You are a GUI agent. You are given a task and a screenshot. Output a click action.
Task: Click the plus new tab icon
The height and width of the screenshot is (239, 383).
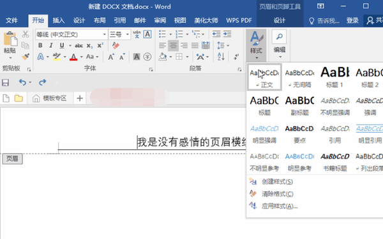(x=80, y=98)
